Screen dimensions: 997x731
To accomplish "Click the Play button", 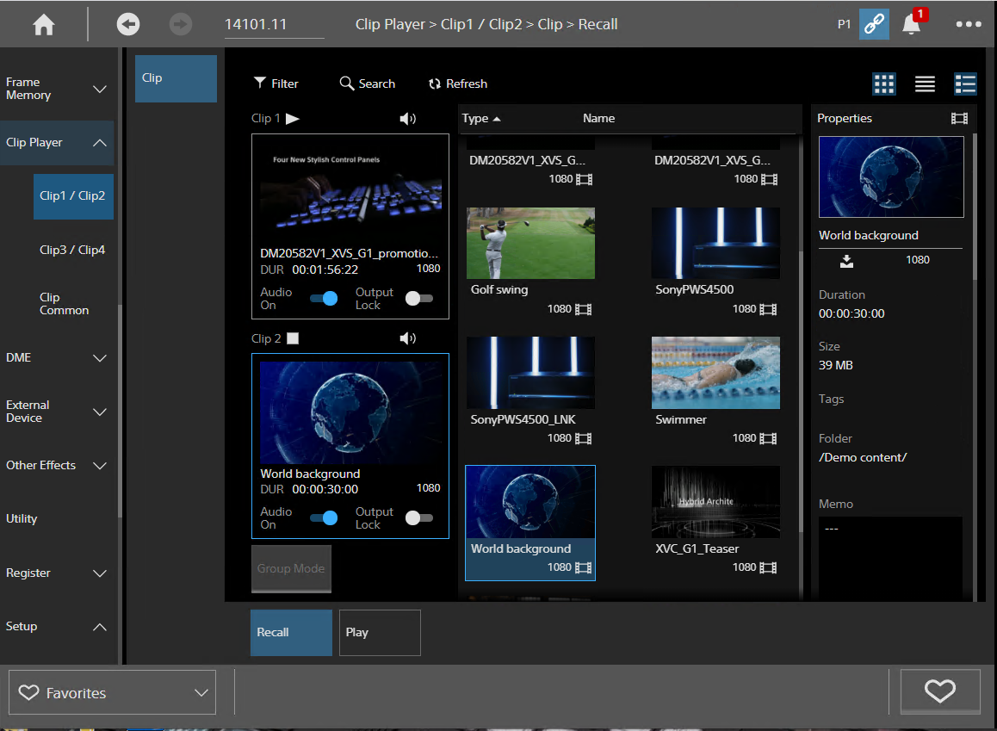I will pos(380,633).
